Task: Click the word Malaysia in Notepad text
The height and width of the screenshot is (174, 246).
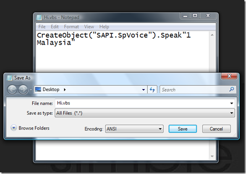Action: [x=54, y=43]
